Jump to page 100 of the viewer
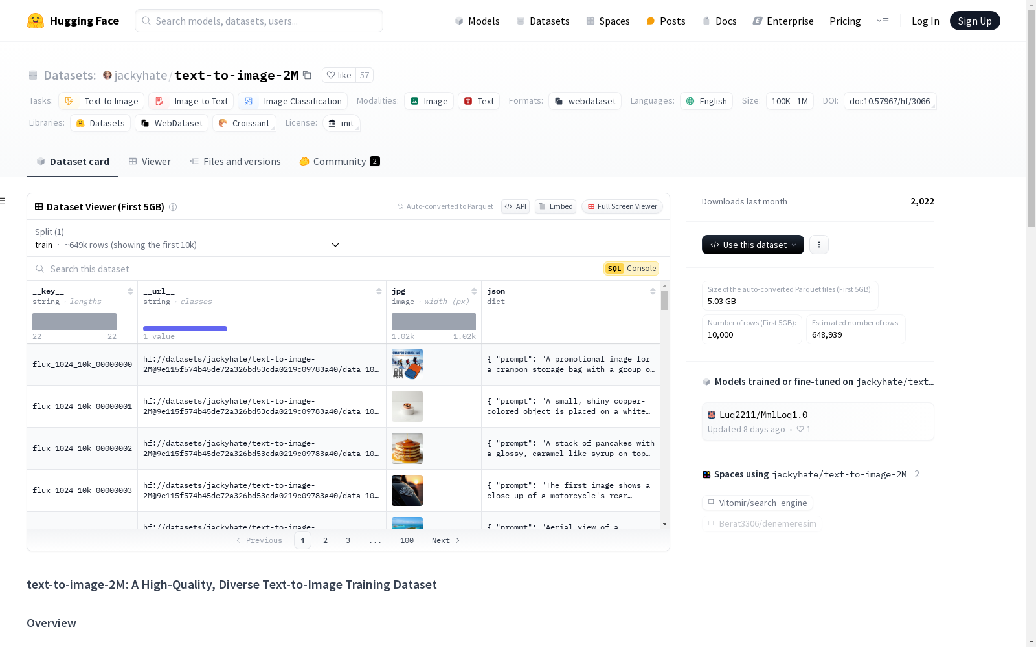1036x647 pixels. [x=407, y=540]
